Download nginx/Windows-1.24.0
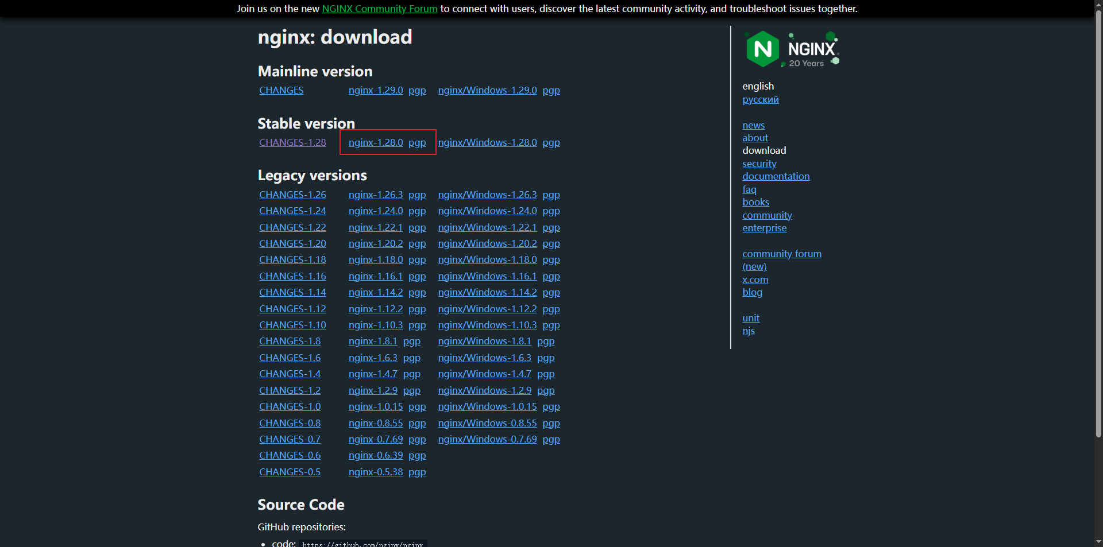The image size is (1103, 547). pos(487,211)
